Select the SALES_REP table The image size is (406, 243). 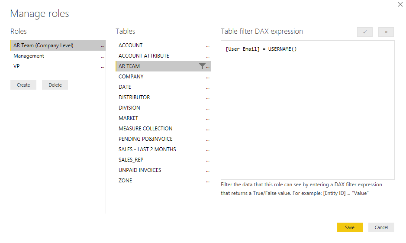pos(131,160)
